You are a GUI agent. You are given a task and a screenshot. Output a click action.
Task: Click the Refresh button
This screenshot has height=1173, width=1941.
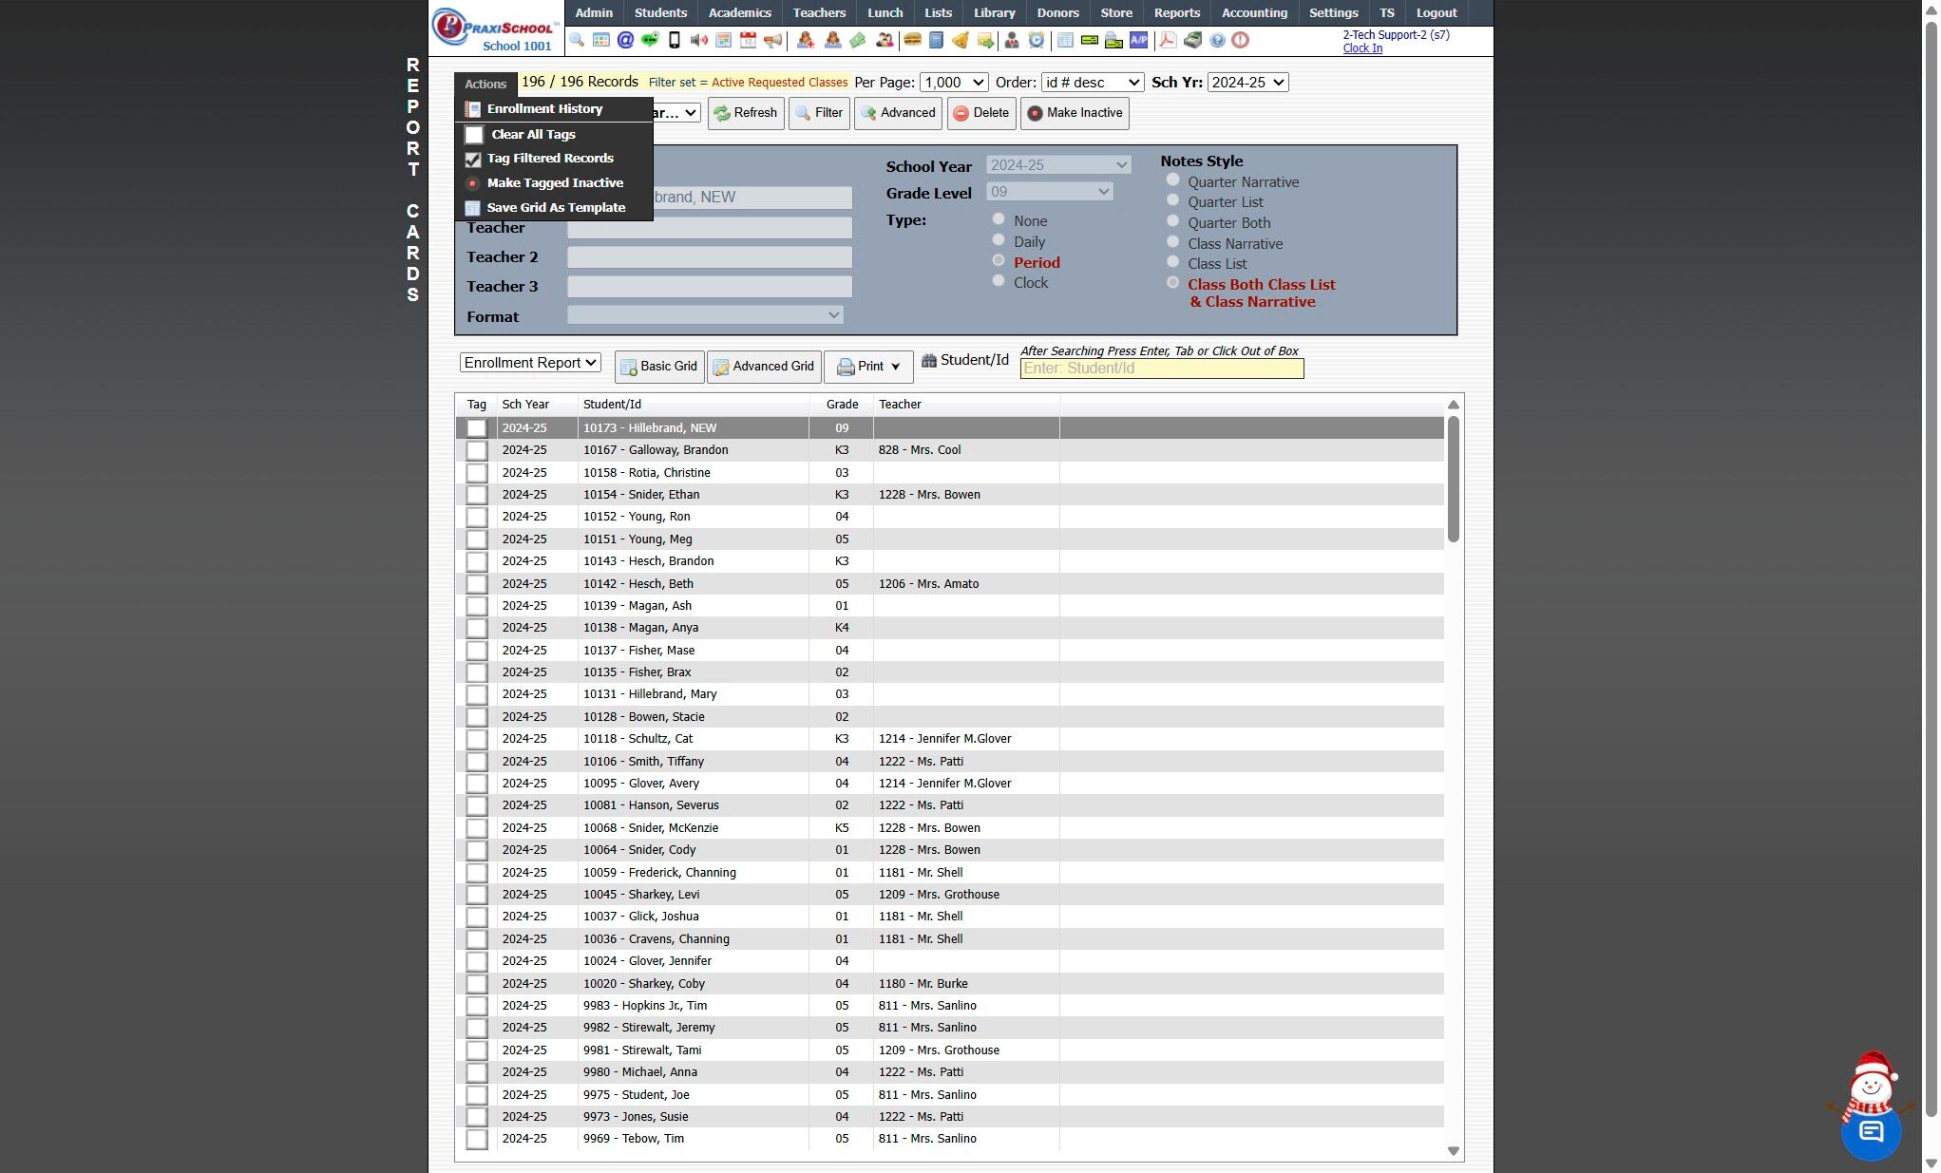[746, 113]
